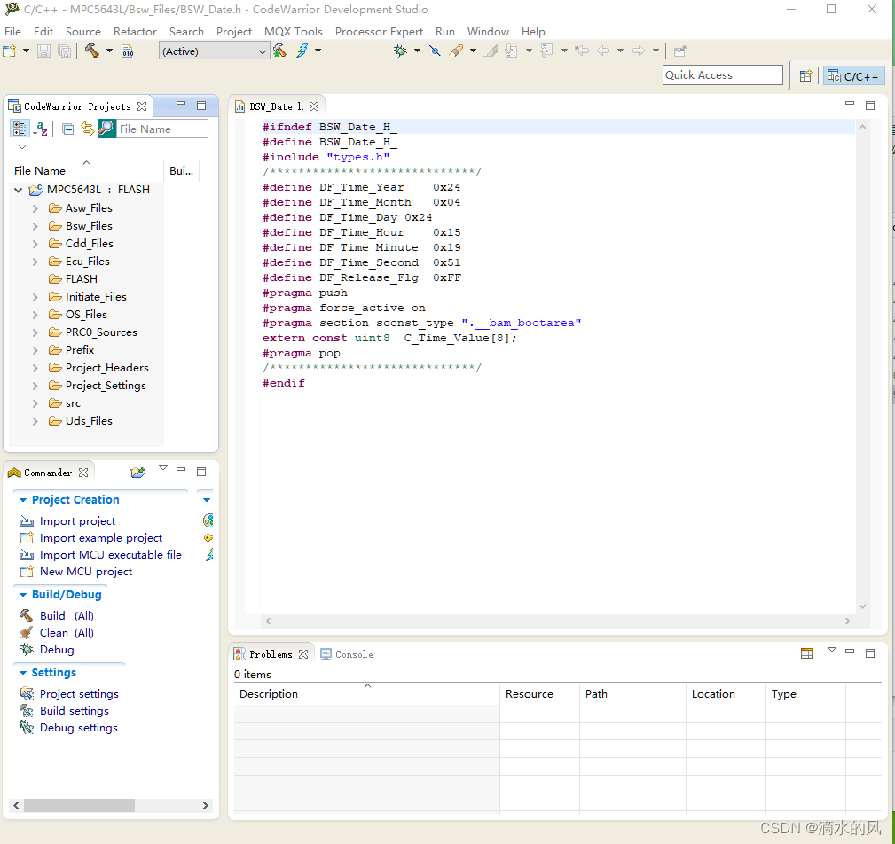This screenshot has width=895, height=844.
Task: Click the Build hammer icon in the toolbar
Action: [x=91, y=51]
